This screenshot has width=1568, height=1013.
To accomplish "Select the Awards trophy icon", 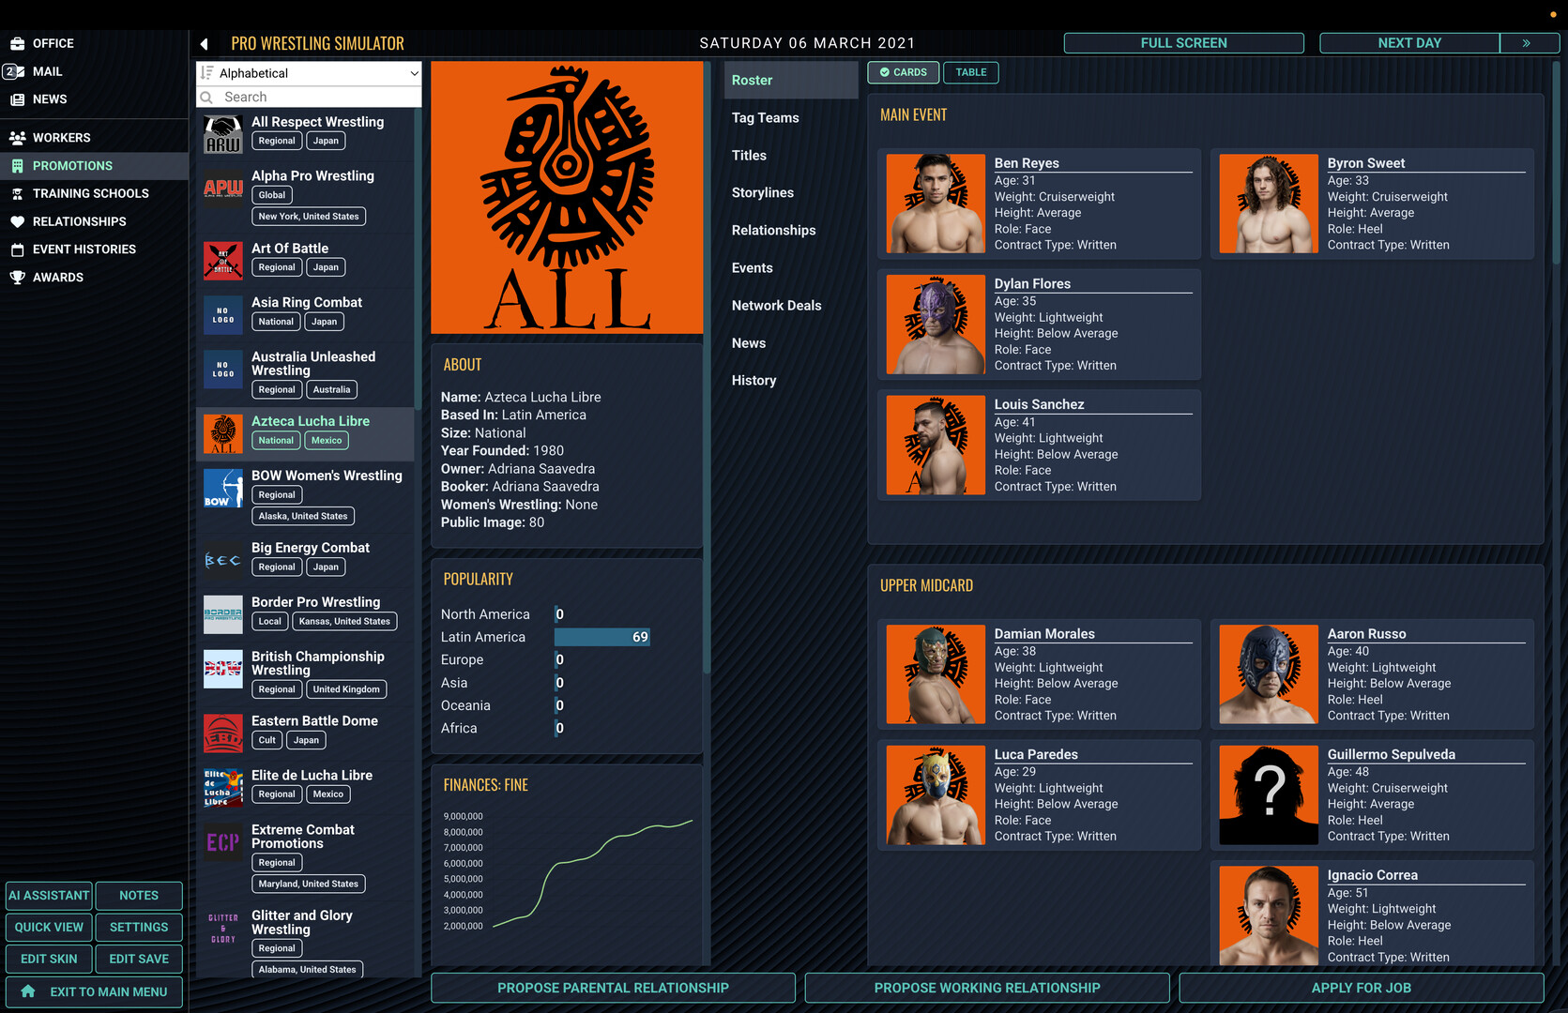I will point(17,277).
